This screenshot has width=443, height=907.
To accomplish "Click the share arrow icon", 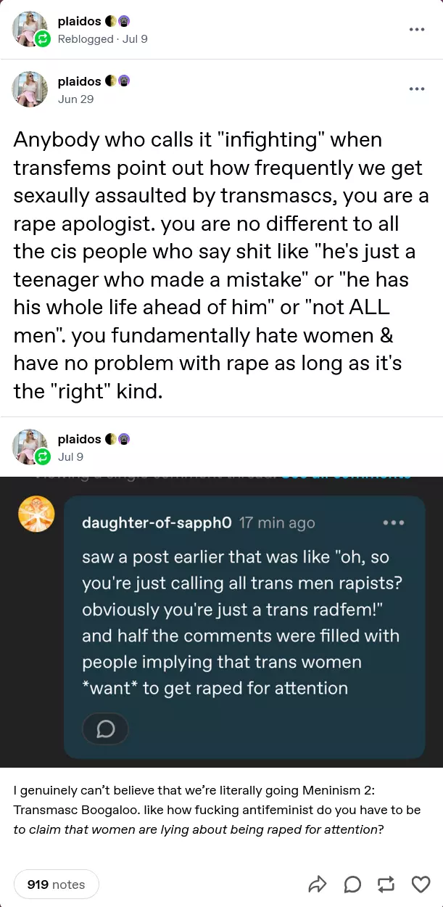I will coord(318,884).
